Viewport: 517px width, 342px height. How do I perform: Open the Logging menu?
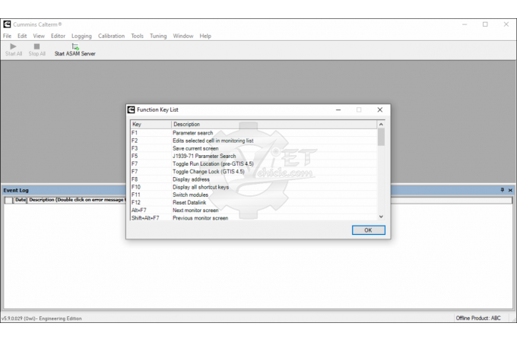coord(81,36)
